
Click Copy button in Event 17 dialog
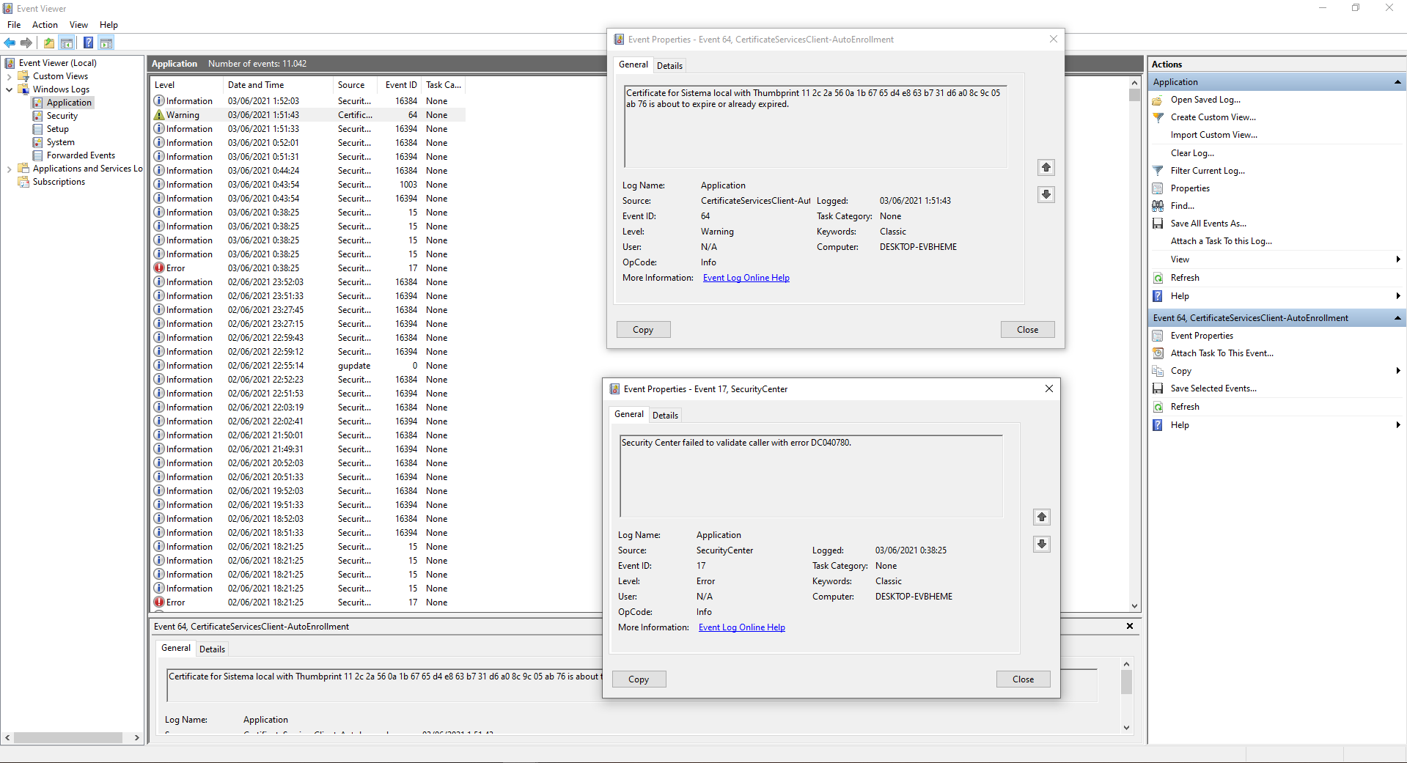coord(639,679)
